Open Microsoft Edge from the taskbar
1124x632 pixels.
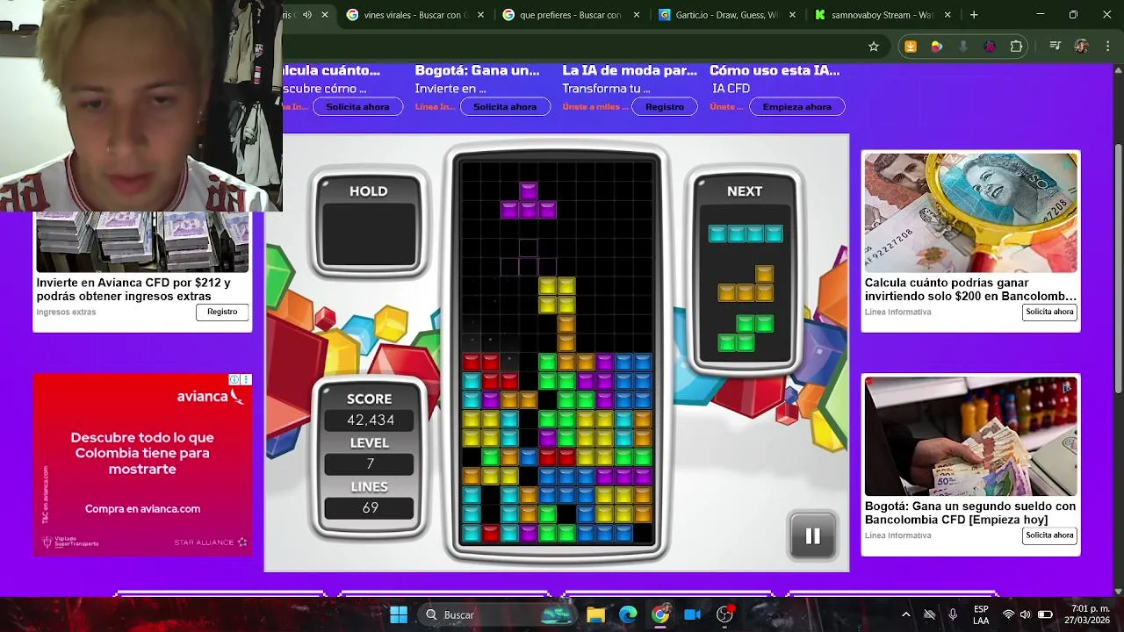[628, 614]
